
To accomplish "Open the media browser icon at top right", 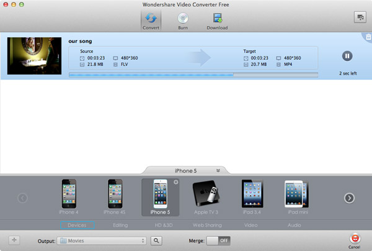I will (x=360, y=17).
